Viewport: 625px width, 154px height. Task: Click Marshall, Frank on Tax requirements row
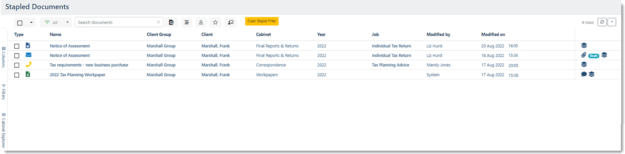tap(216, 65)
